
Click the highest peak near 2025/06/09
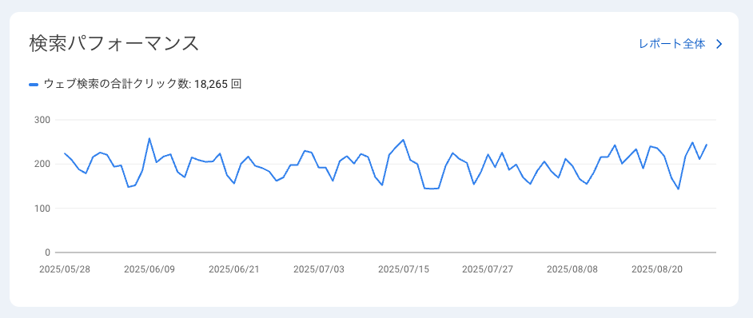tap(149, 138)
